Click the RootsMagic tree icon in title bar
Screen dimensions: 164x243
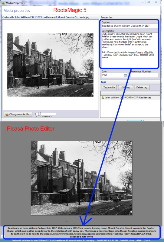[x=3, y=3]
